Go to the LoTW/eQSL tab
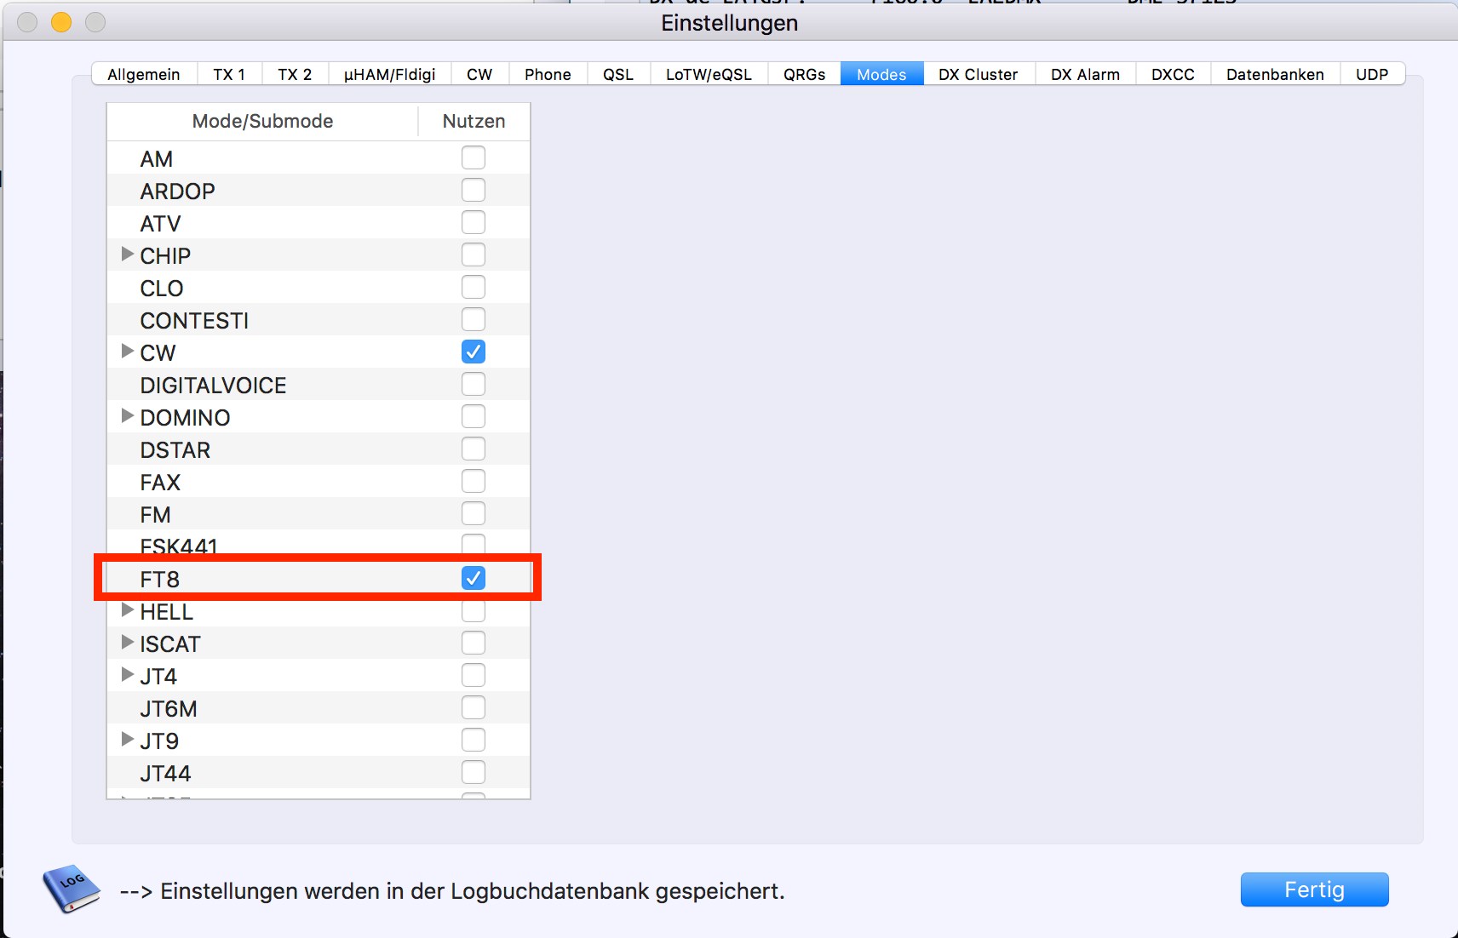The image size is (1458, 938). point(709,74)
